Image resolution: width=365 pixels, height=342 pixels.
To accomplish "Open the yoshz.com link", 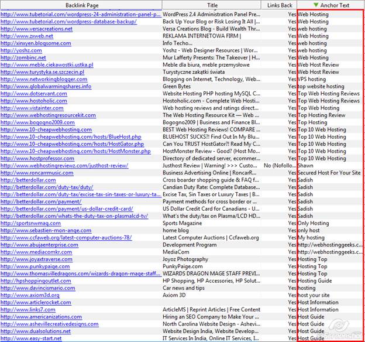I will tap(21, 50).
